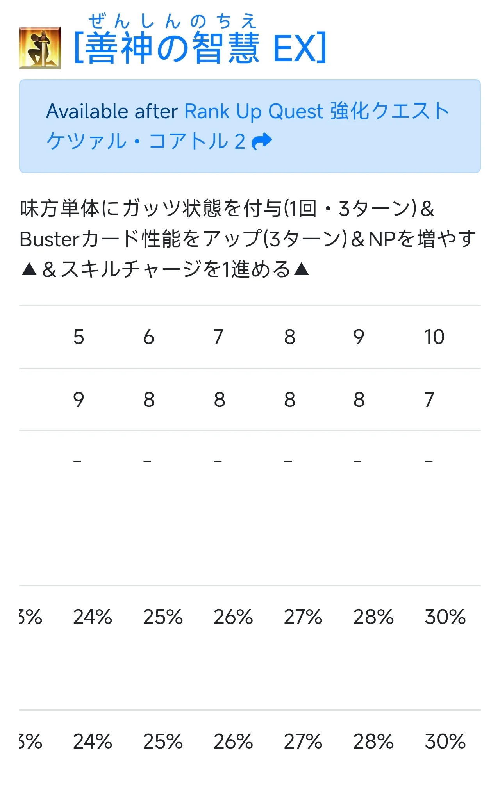Select the level 10 column header
500x802 pixels.
[434, 337]
